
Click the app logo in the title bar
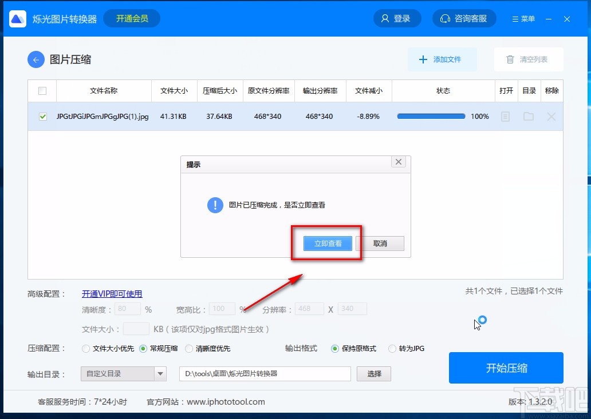click(17, 18)
